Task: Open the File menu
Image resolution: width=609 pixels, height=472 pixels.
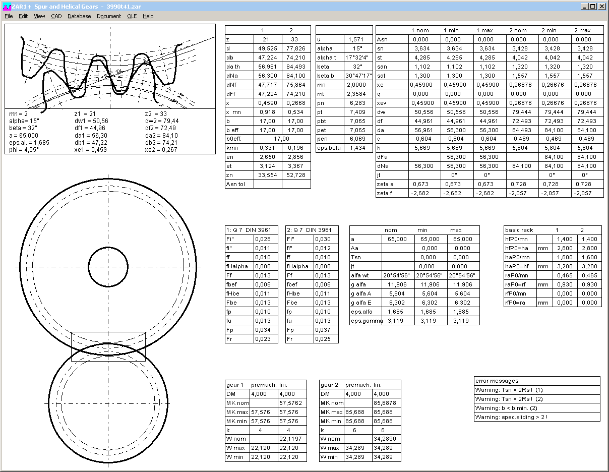Action: (9, 16)
